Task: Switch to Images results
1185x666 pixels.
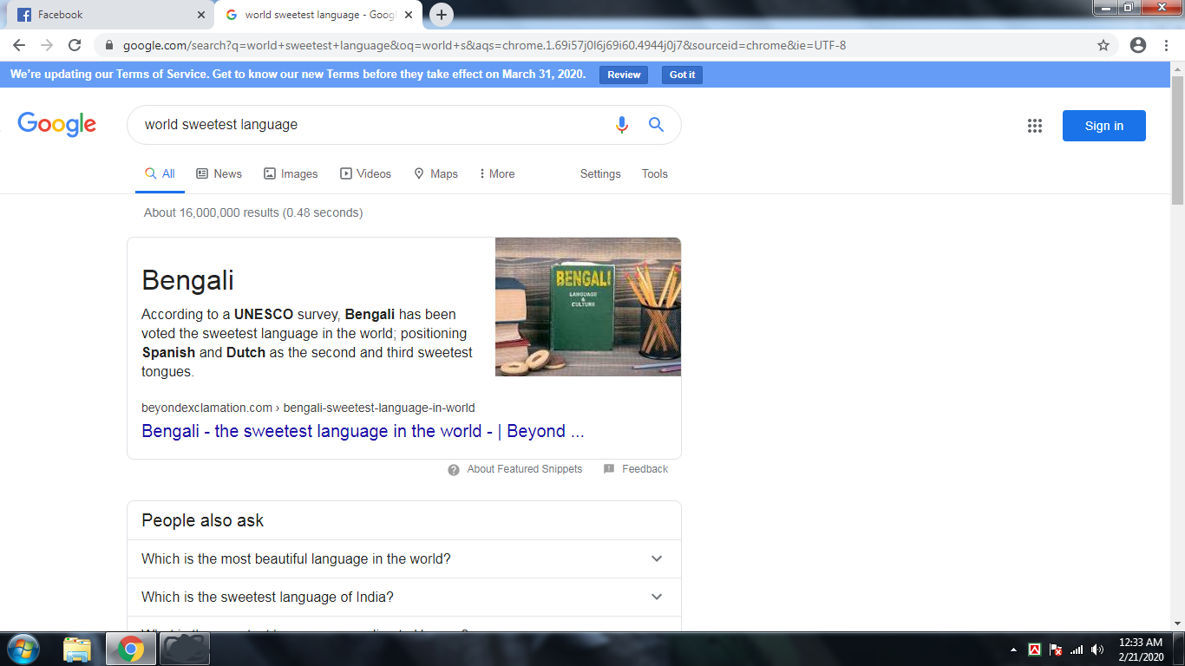Action: point(291,174)
